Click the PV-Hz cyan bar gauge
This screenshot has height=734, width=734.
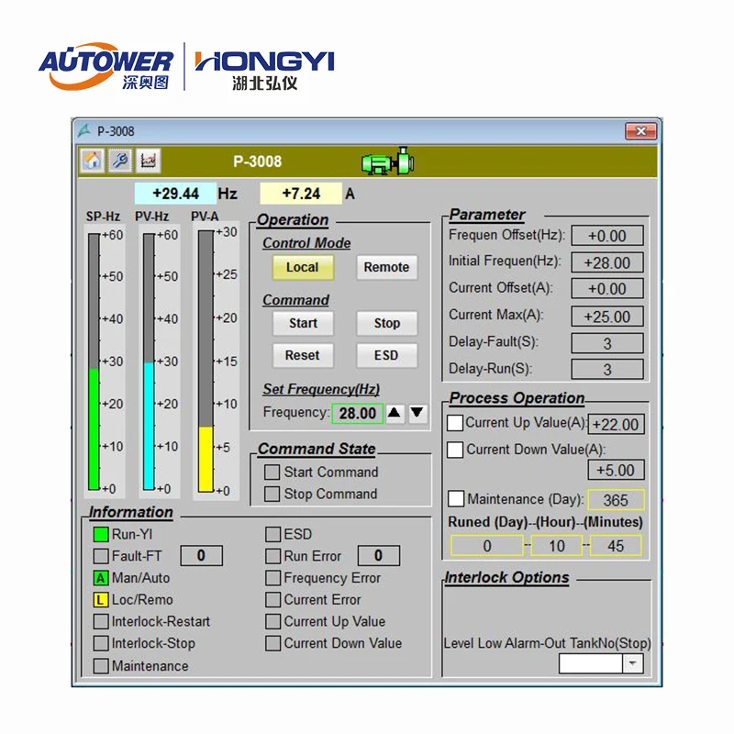pos(149,361)
